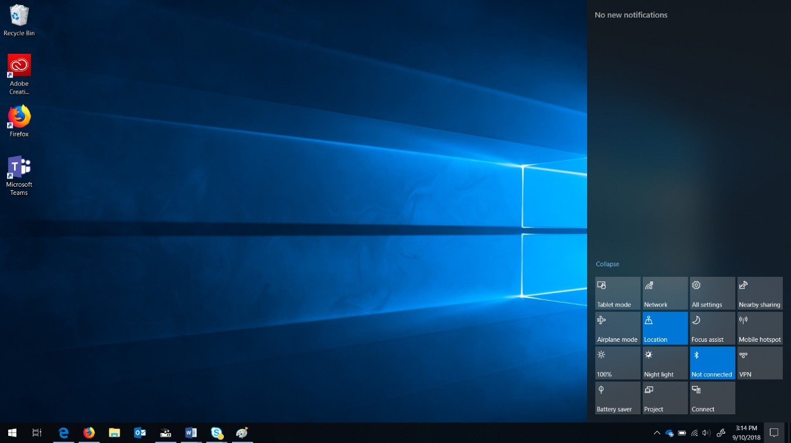Open All settings from quick actions

[712, 293]
